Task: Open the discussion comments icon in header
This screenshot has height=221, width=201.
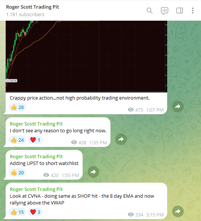Action: (x=165, y=11)
